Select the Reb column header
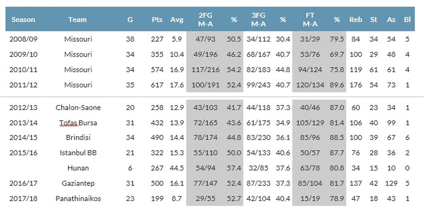This screenshot has height=212, width=424. coord(356,19)
